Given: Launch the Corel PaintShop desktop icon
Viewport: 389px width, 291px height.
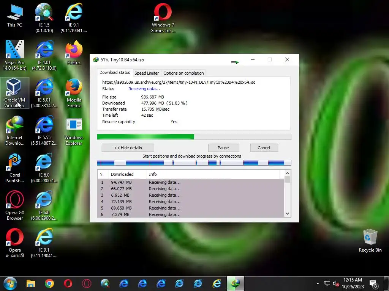Looking at the screenshot, I should [15, 168].
